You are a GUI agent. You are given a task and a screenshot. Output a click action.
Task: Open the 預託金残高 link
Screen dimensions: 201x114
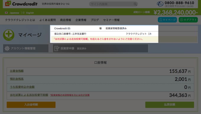click(x=17, y=79)
